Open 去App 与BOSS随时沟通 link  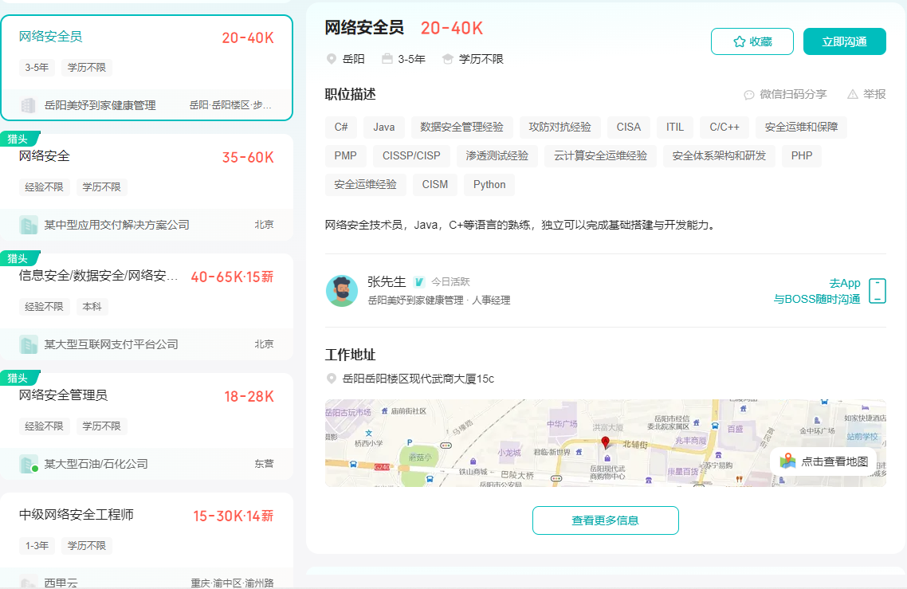[x=817, y=291]
